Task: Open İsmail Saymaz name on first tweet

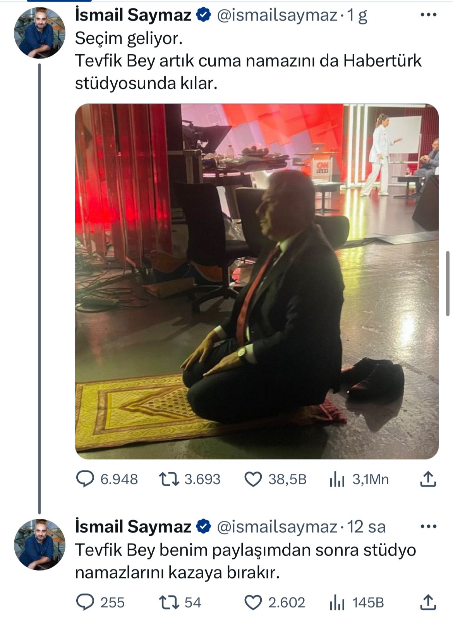Action: [x=133, y=15]
